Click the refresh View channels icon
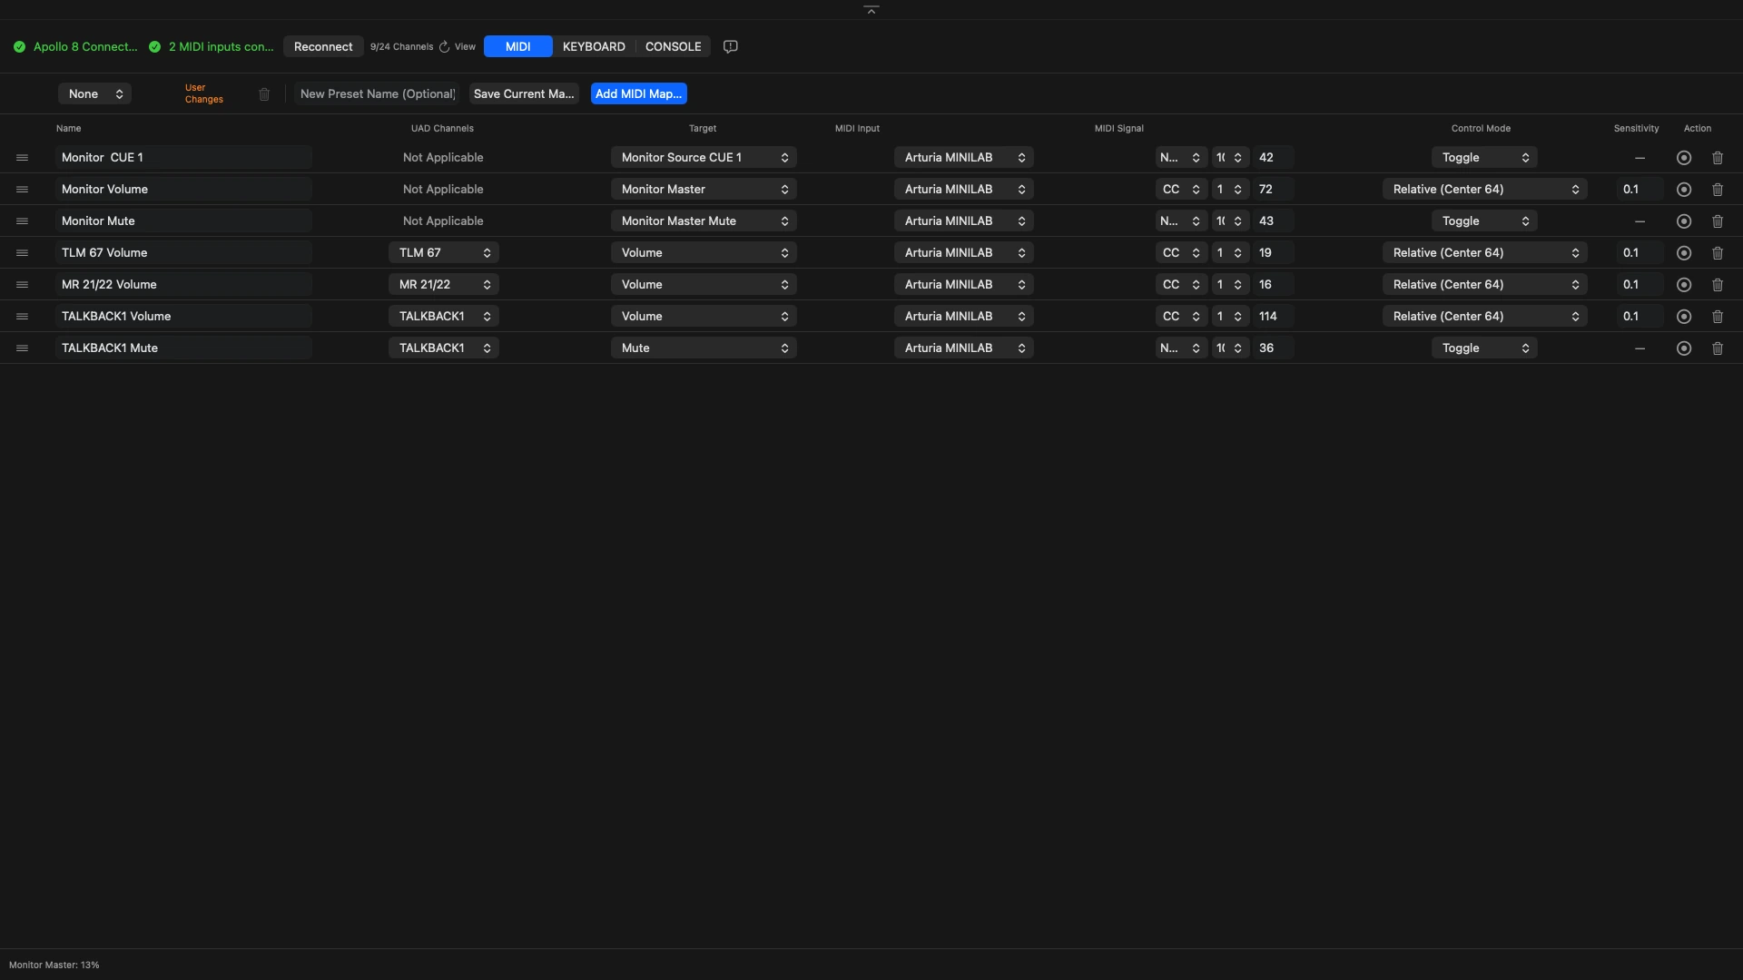Image resolution: width=1743 pixels, height=980 pixels. [444, 47]
